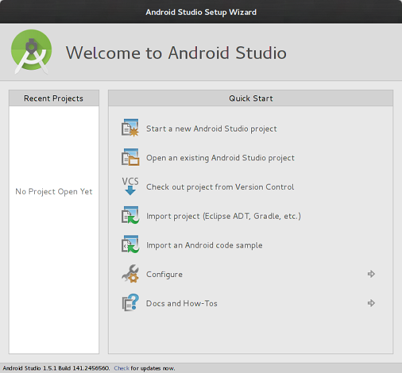Start a new Android Studio project
The width and height of the screenshot is (402, 373).
tap(211, 129)
